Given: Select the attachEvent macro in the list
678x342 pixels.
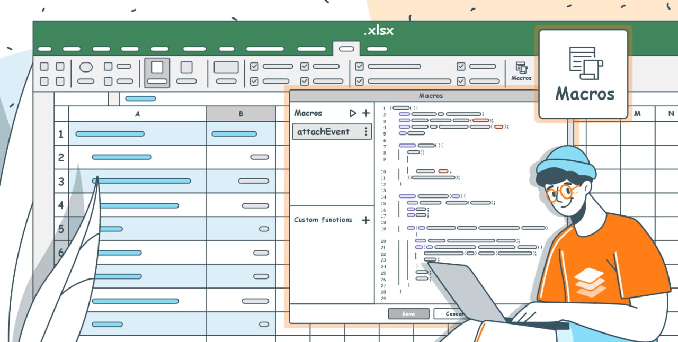Looking at the screenshot, I should tap(332, 132).
